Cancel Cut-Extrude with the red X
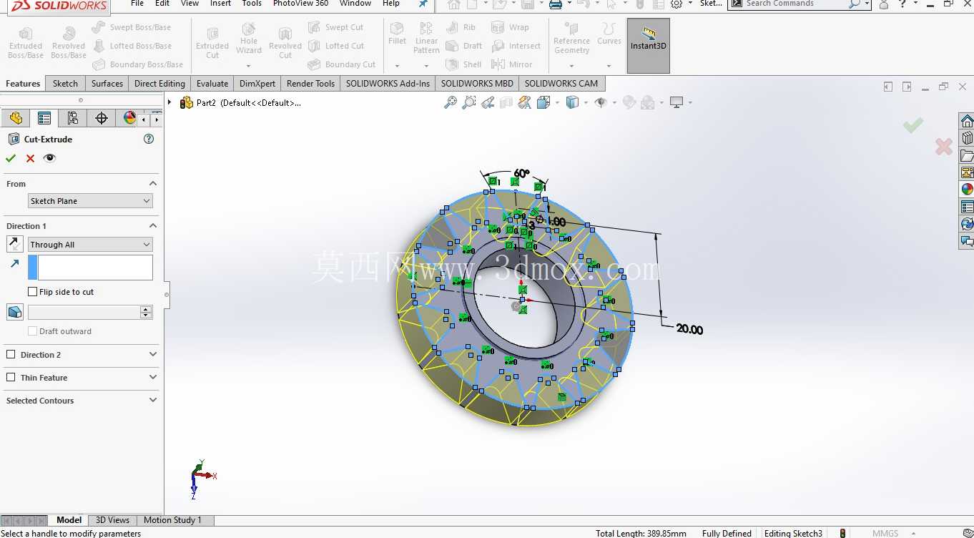Screen dimensions: 974x538 (30, 158)
